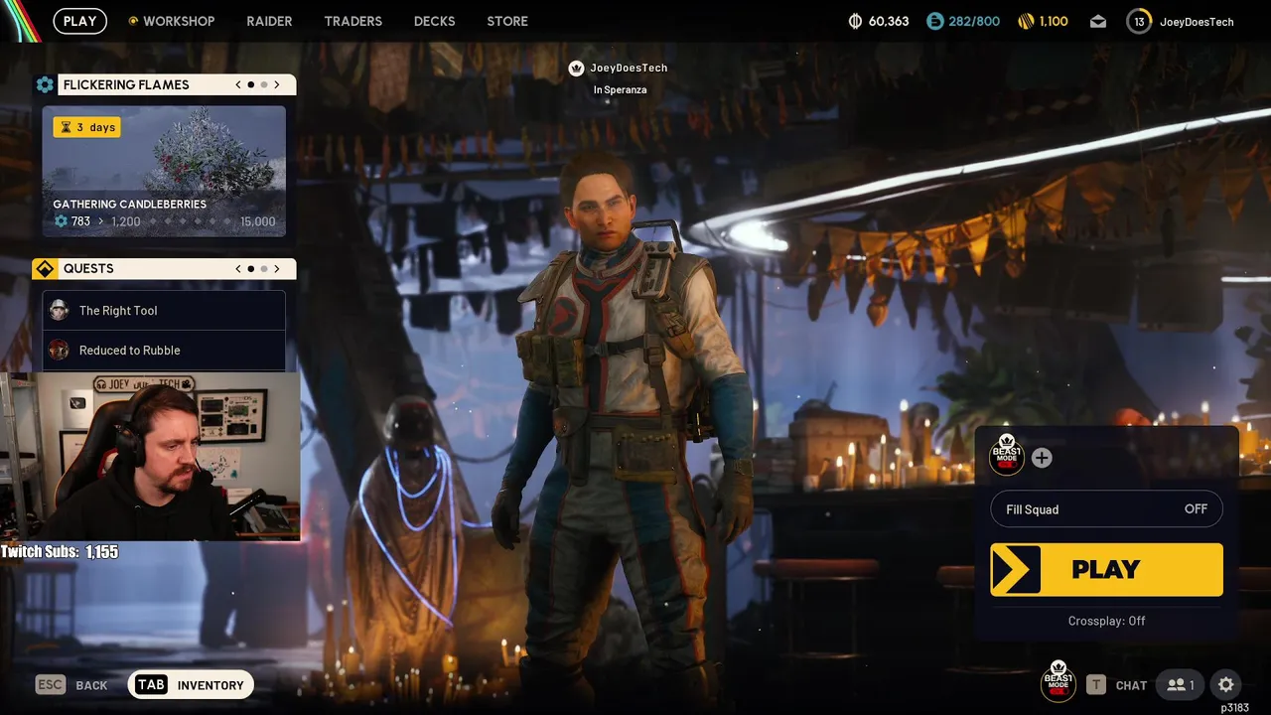Click The Right Tool quest portrait

59,310
